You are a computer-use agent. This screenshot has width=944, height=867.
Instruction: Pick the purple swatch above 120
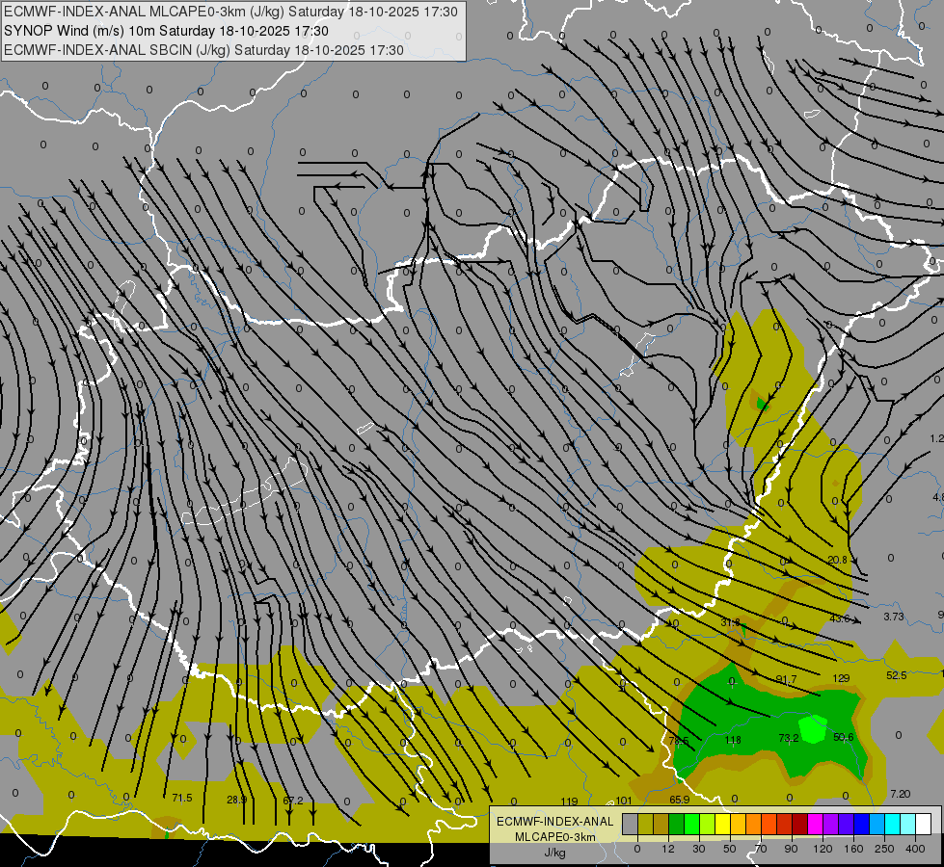click(x=831, y=825)
